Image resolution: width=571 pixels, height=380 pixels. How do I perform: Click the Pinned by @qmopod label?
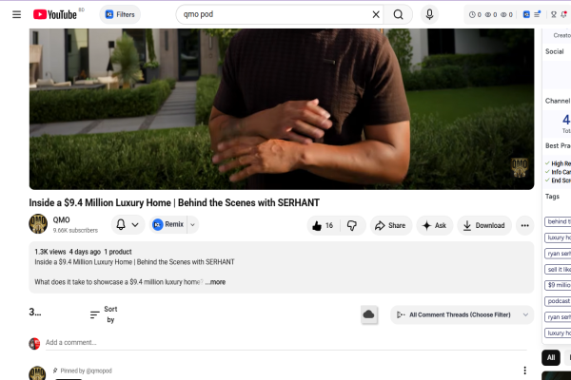pos(86,370)
